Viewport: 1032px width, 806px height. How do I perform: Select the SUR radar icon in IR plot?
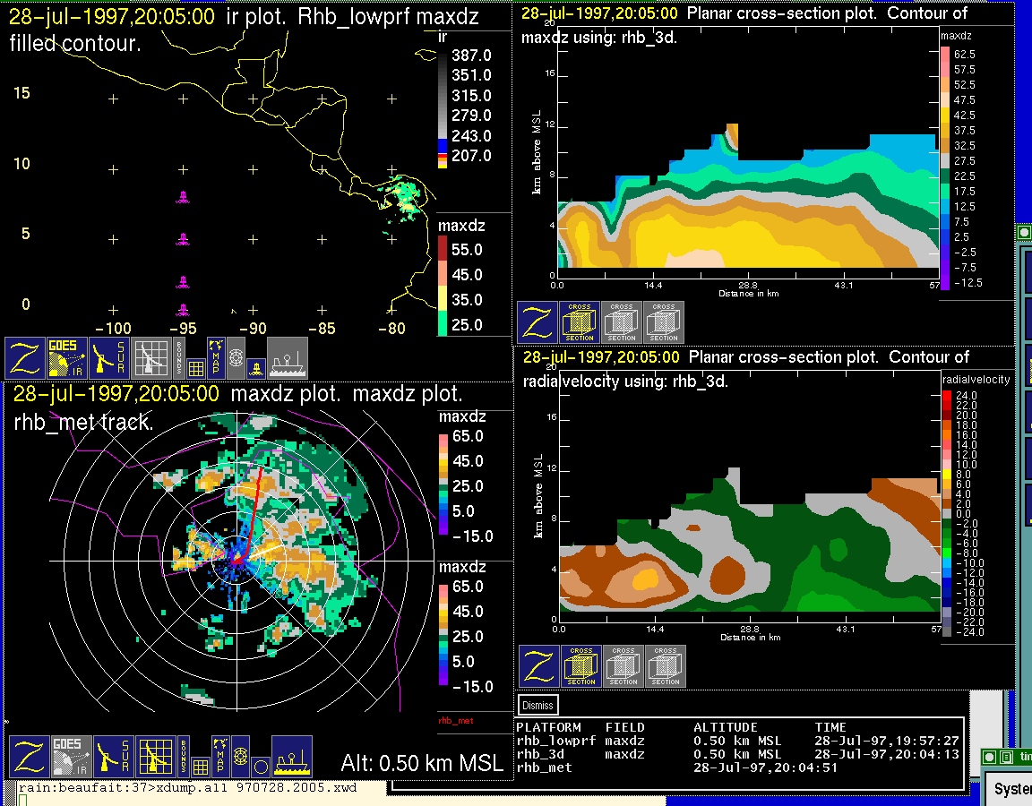(110, 357)
